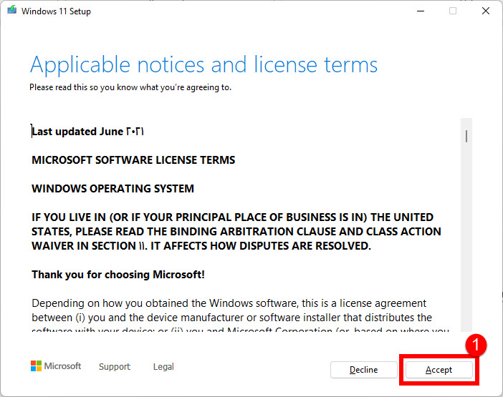503x397 pixels.
Task: Click the Windows 11 Setup title icon
Action: coord(12,10)
